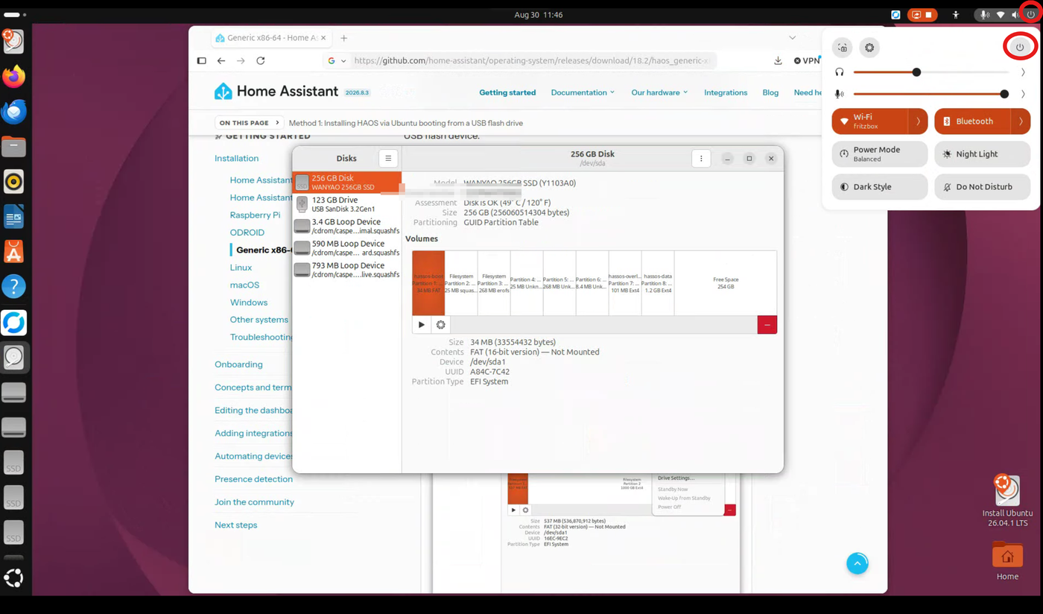Open ODROID sidebar link
The image size is (1043, 614).
[247, 232]
